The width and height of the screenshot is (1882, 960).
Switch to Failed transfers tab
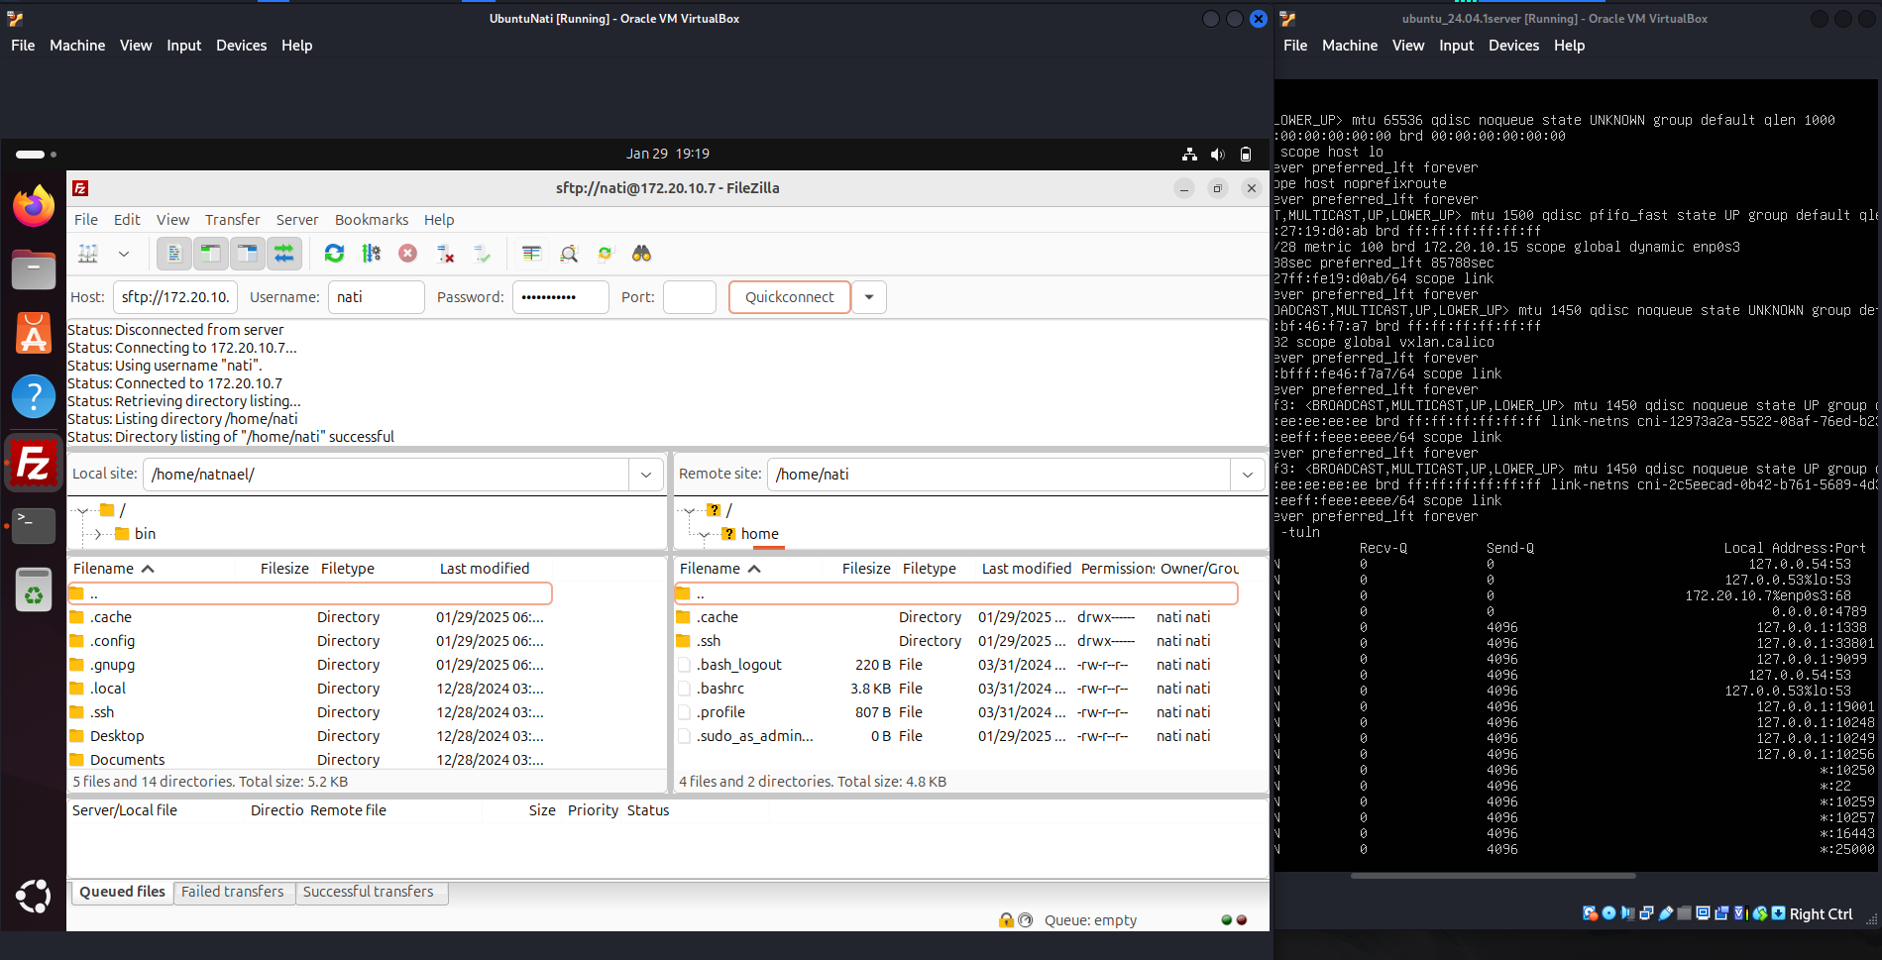point(233,892)
